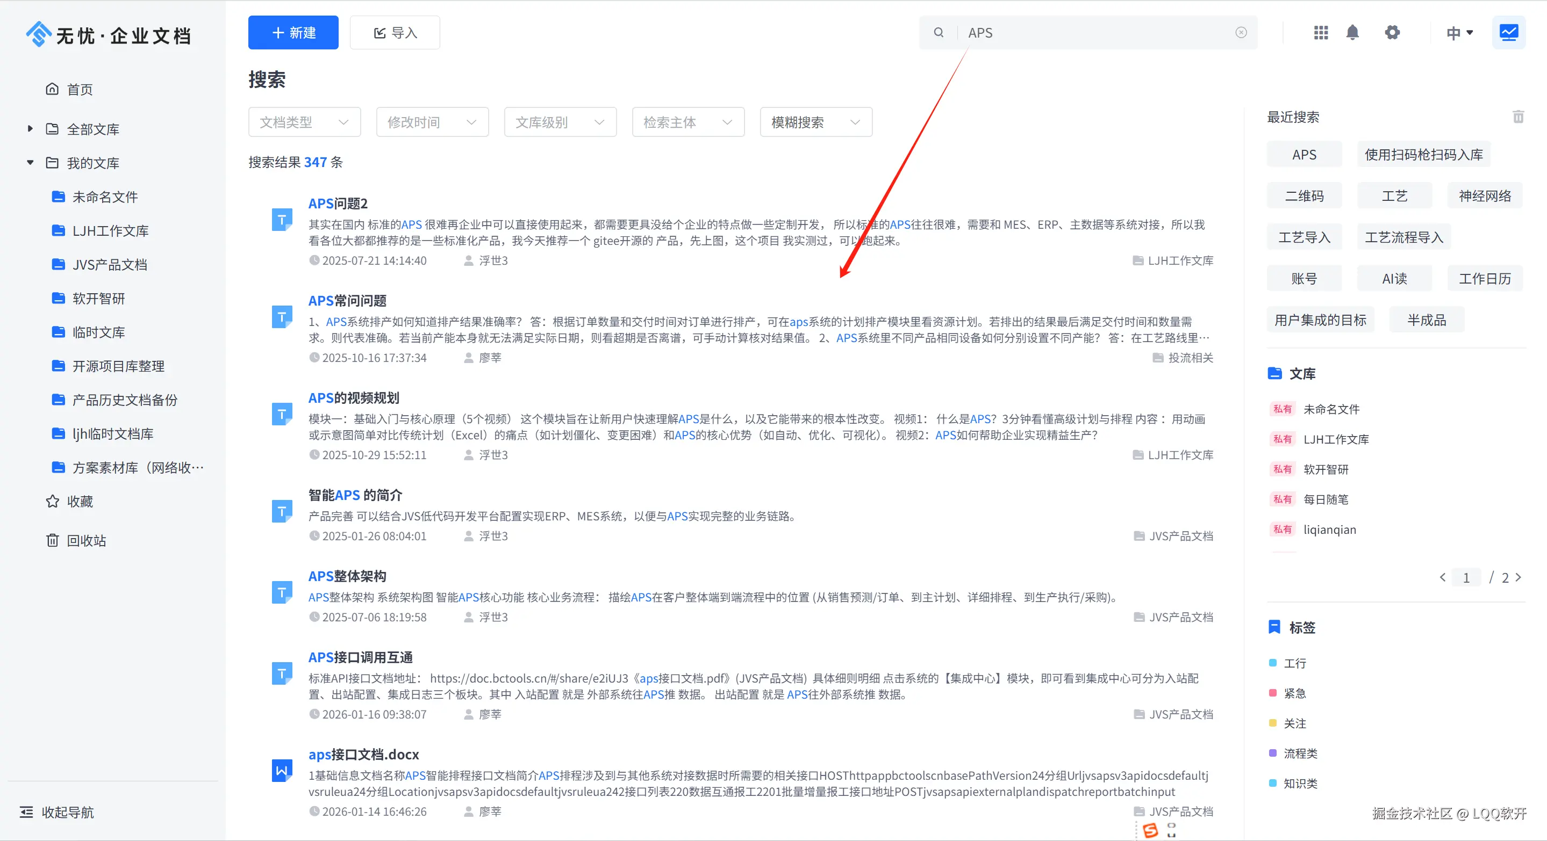Open language switcher 中 dropdown
This screenshot has width=1547, height=841.
[1459, 32]
